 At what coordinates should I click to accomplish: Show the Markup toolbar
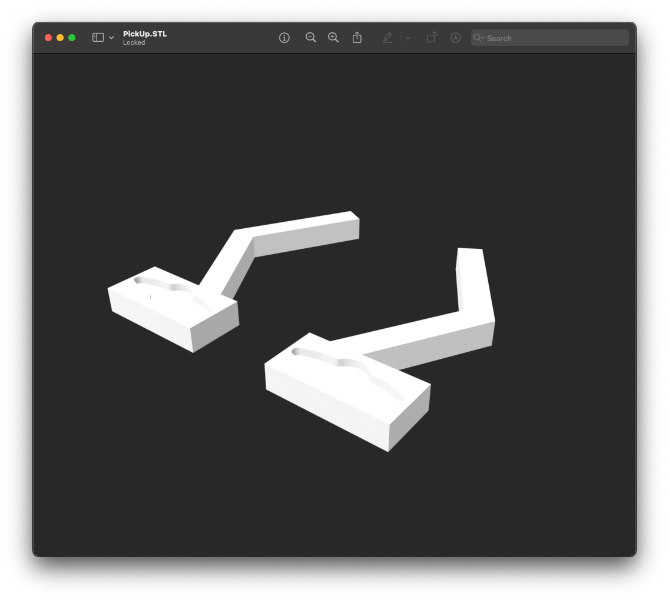point(455,38)
